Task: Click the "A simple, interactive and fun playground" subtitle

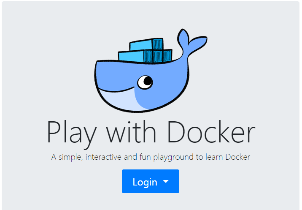Action: pyautogui.click(x=151, y=157)
